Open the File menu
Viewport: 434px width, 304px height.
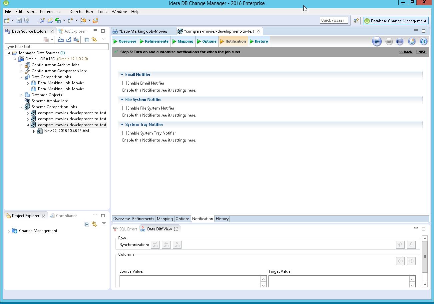8,11
